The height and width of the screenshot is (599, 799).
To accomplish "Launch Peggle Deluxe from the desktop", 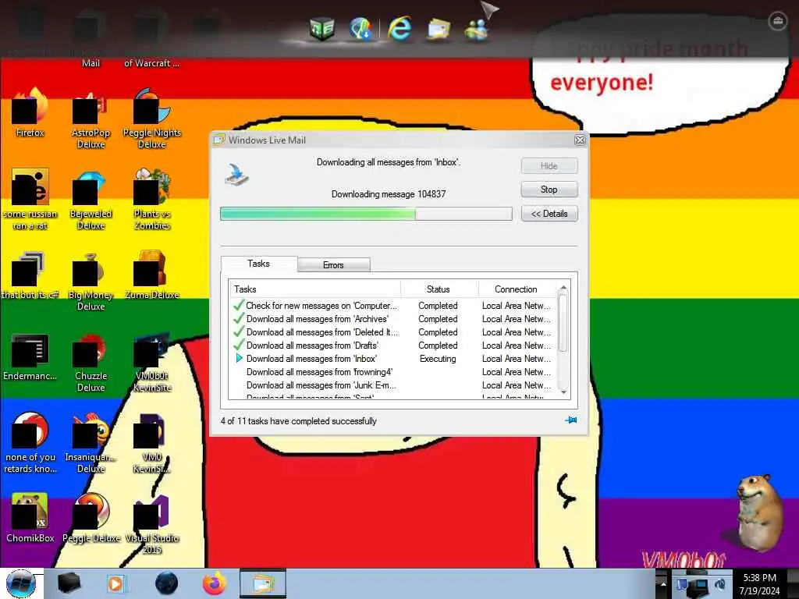I will (91, 517).
